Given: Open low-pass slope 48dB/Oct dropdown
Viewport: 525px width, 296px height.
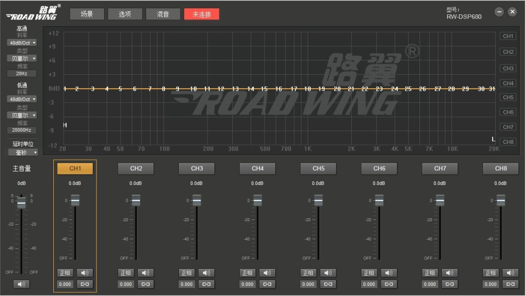Looking at the screenshot, I should click(22, 99).
